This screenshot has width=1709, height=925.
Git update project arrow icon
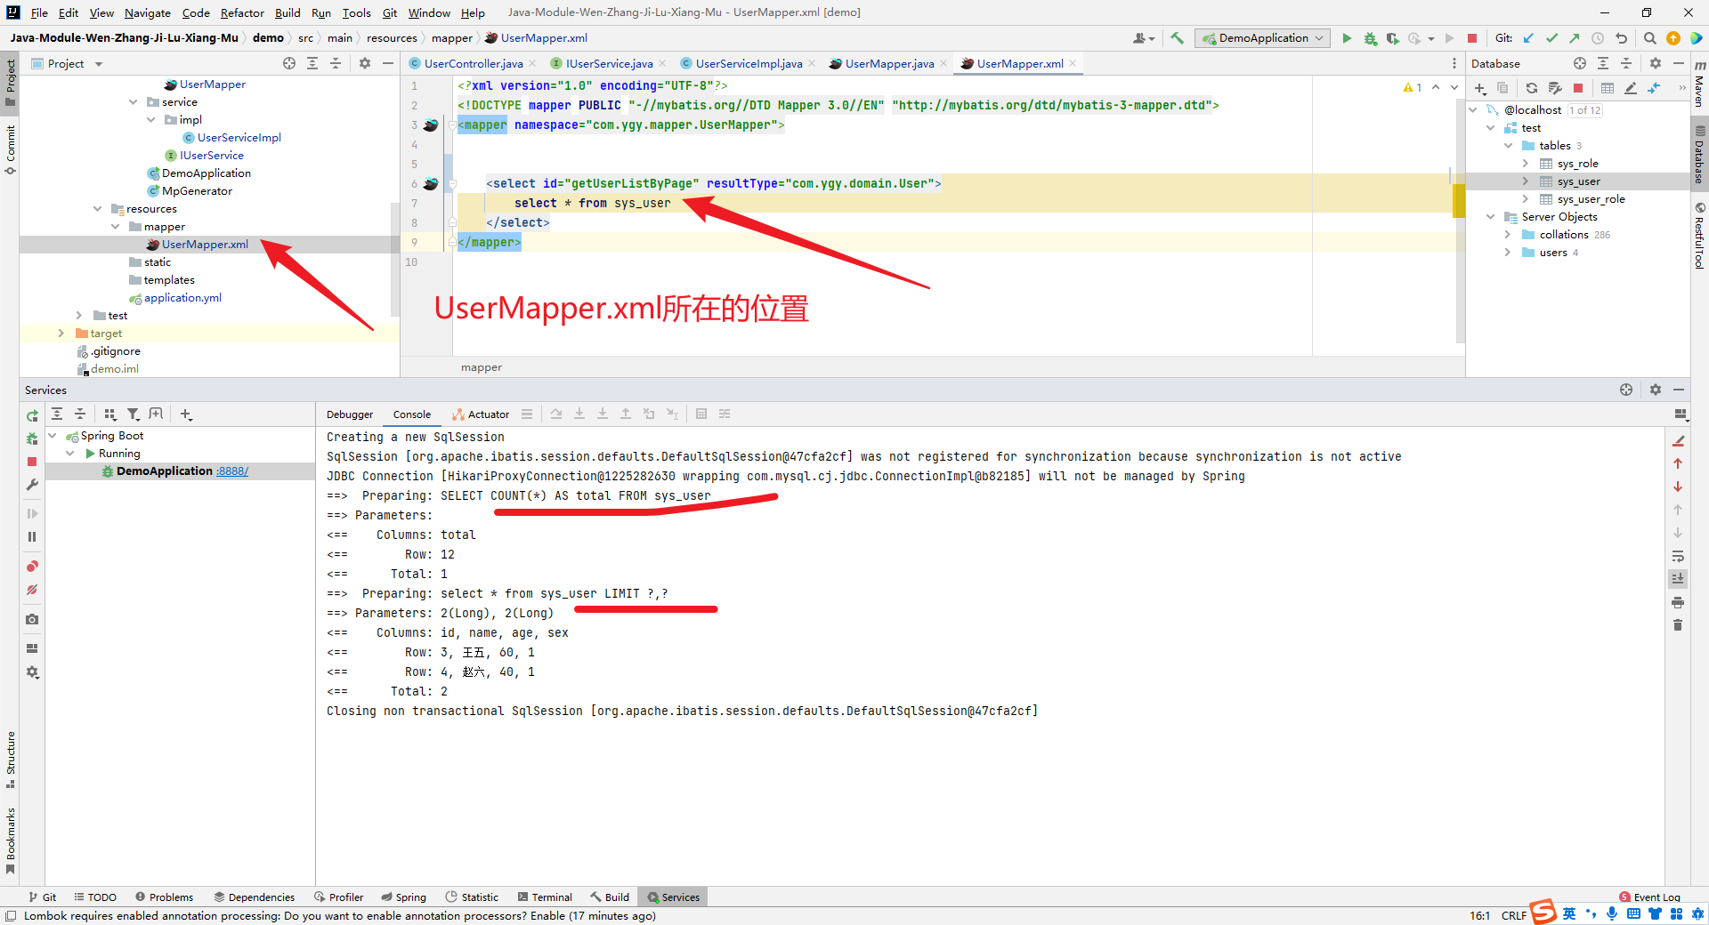pos(1528,38)
